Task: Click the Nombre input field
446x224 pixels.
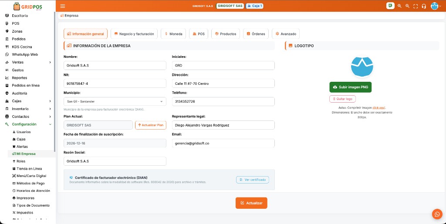Action: (115, 66)
